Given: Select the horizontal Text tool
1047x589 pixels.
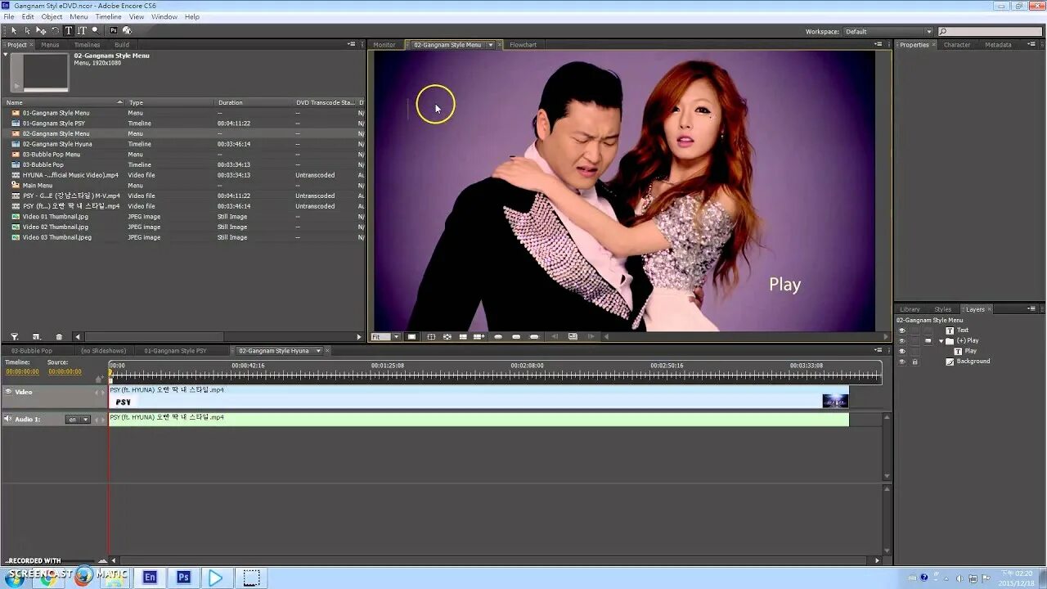Looking at the screenshot, I should (69, 30).
